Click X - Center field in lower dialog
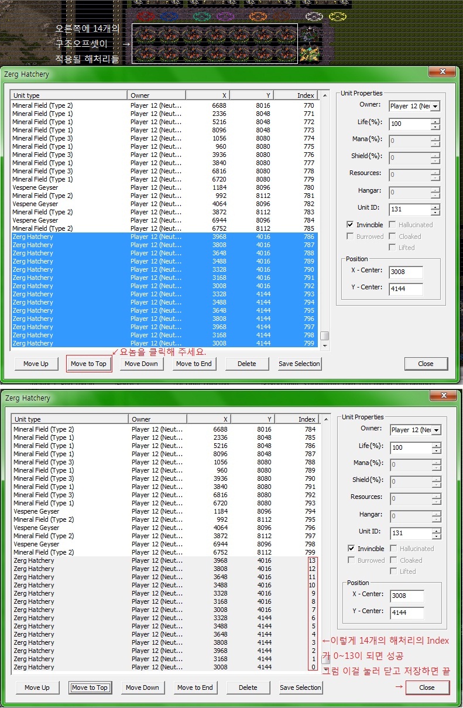Screen dimensions: 463x708 coord(407,596)
